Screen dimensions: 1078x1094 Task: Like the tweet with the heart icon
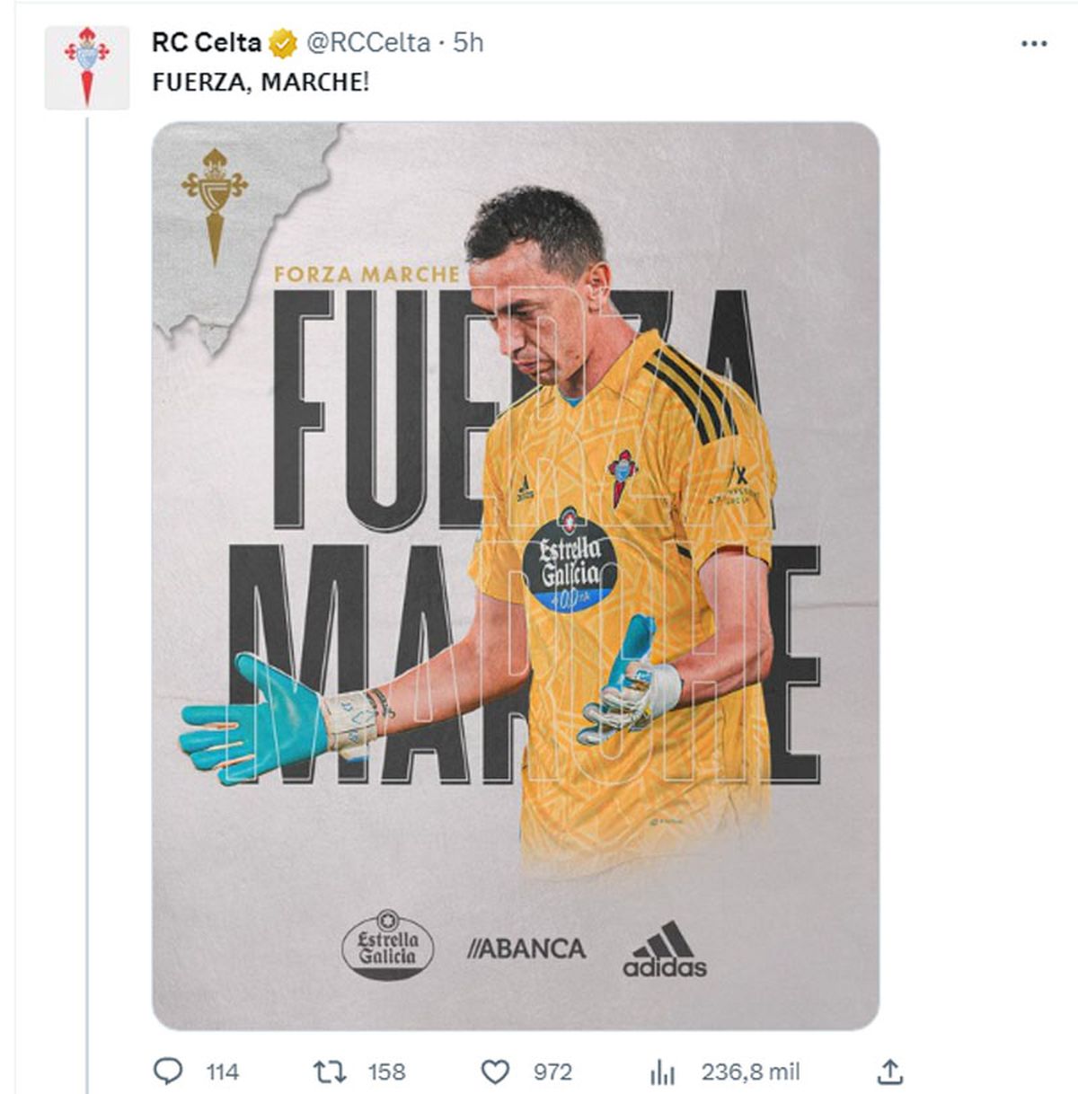click(x=495, y=1071)
